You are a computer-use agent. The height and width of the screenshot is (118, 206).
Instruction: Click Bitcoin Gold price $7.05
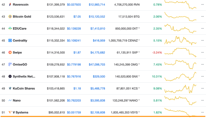77,17
